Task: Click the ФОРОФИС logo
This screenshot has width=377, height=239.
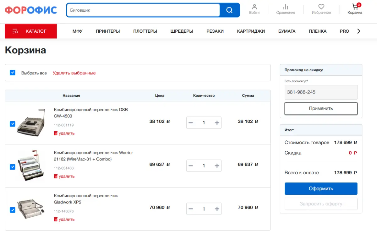Action: click(31, 10)
